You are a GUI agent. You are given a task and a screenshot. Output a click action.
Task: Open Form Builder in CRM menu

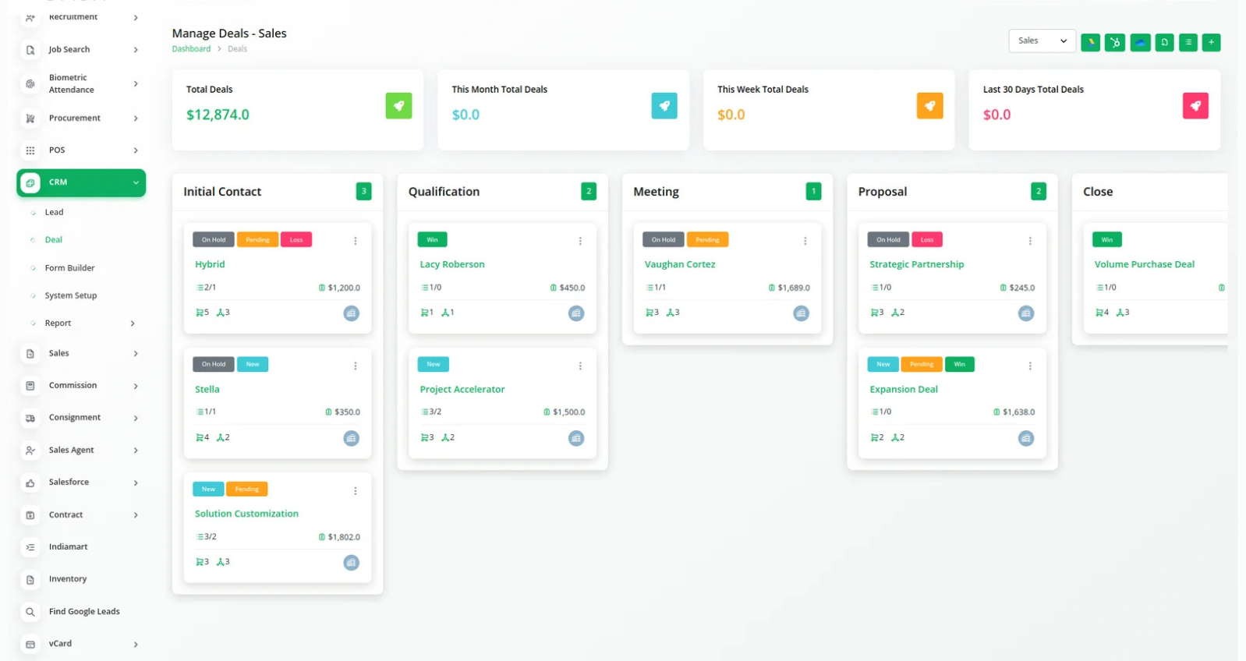pos(69,268)
